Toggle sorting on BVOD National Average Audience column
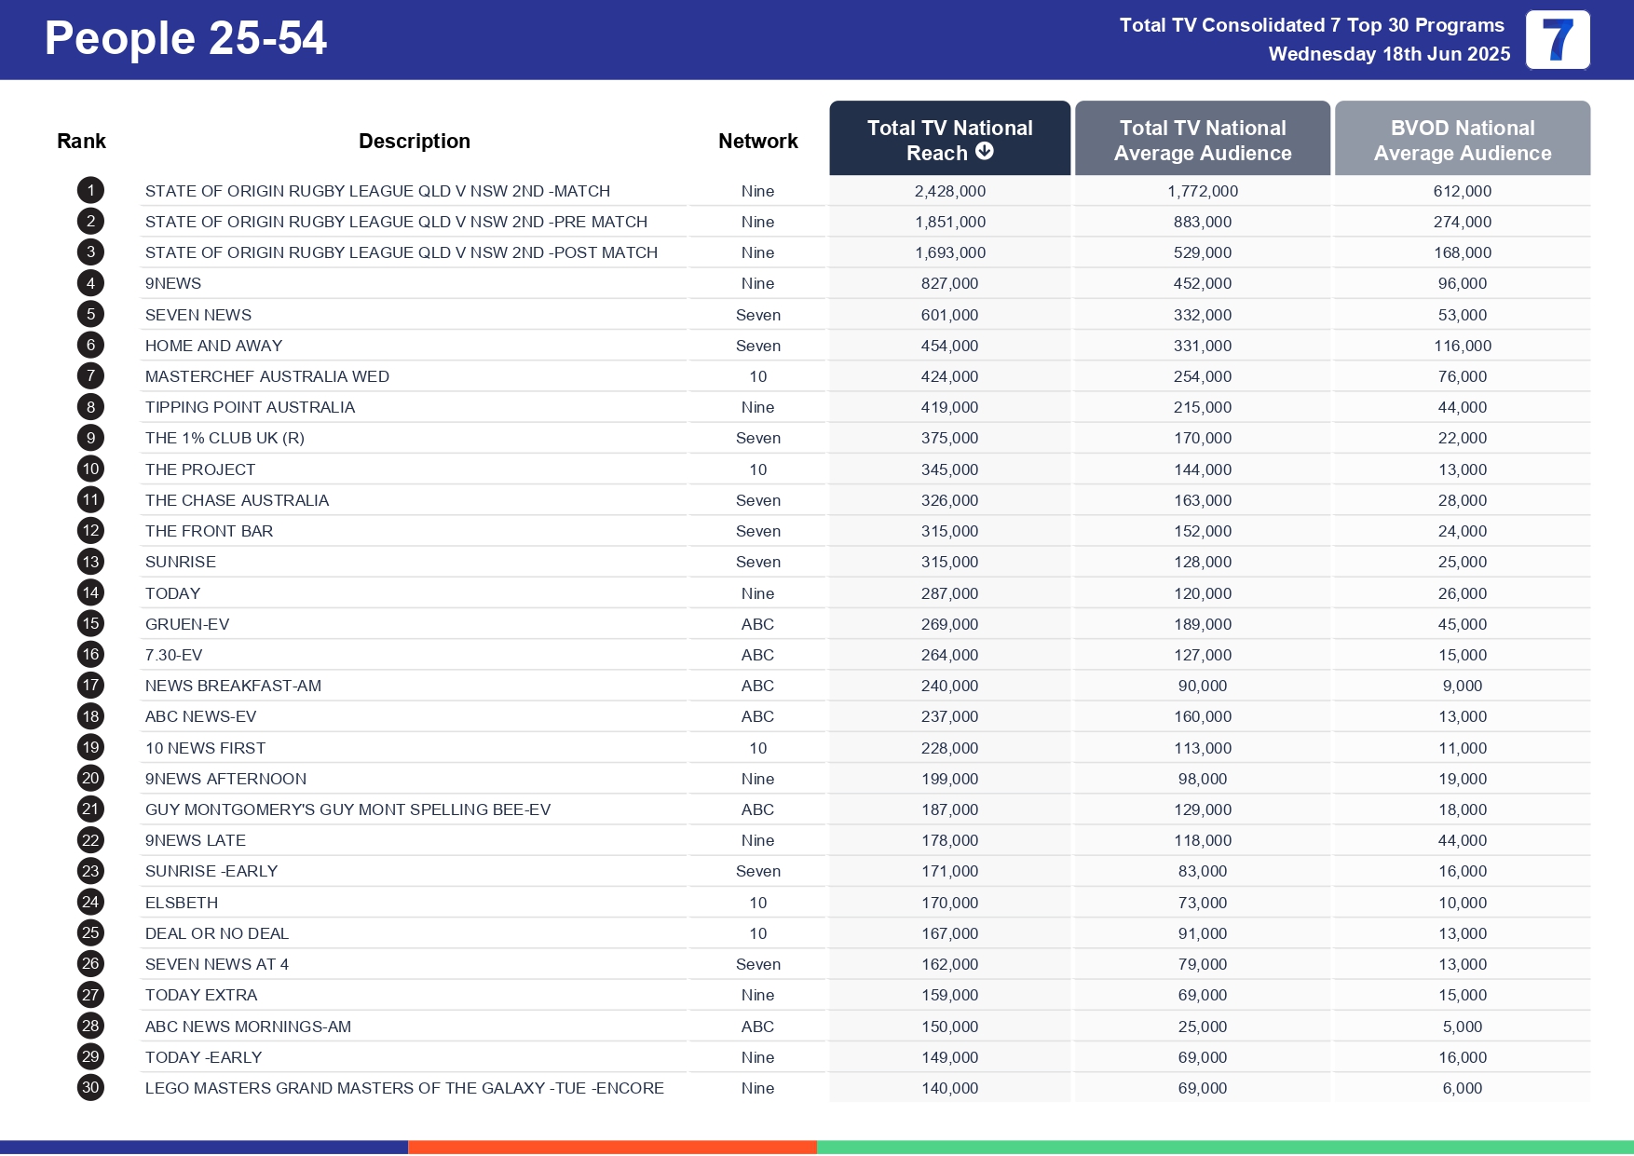The width and height of the screenshot is (1634, 1156). tap(1462, 140)
